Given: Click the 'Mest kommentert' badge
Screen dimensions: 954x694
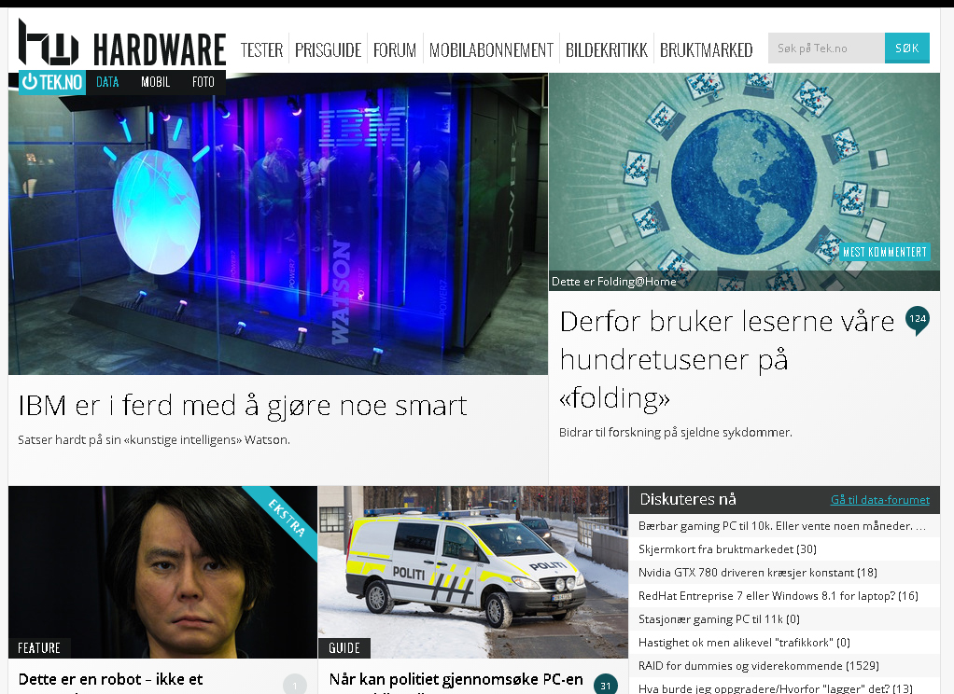Looking at the screenshot, I should point(885,252).
